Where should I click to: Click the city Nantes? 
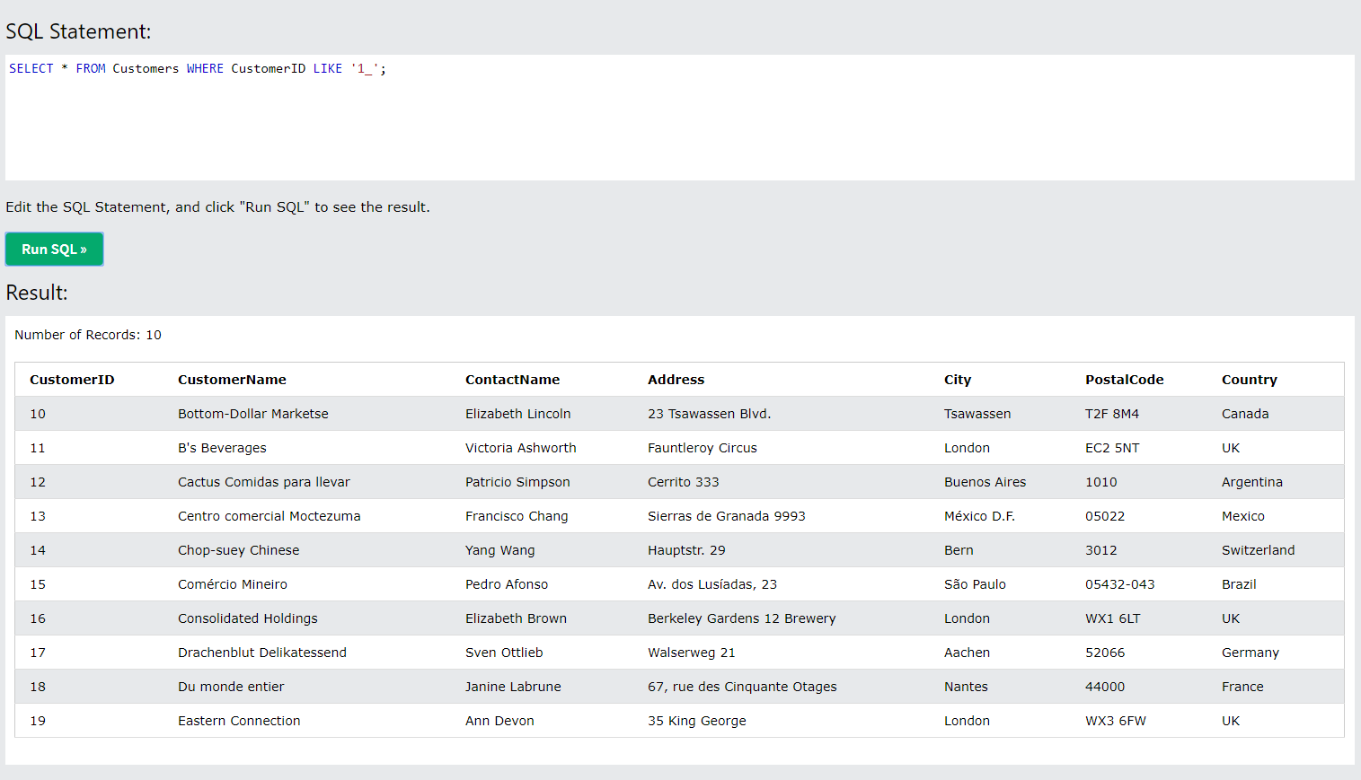click(x=966, y=687)
